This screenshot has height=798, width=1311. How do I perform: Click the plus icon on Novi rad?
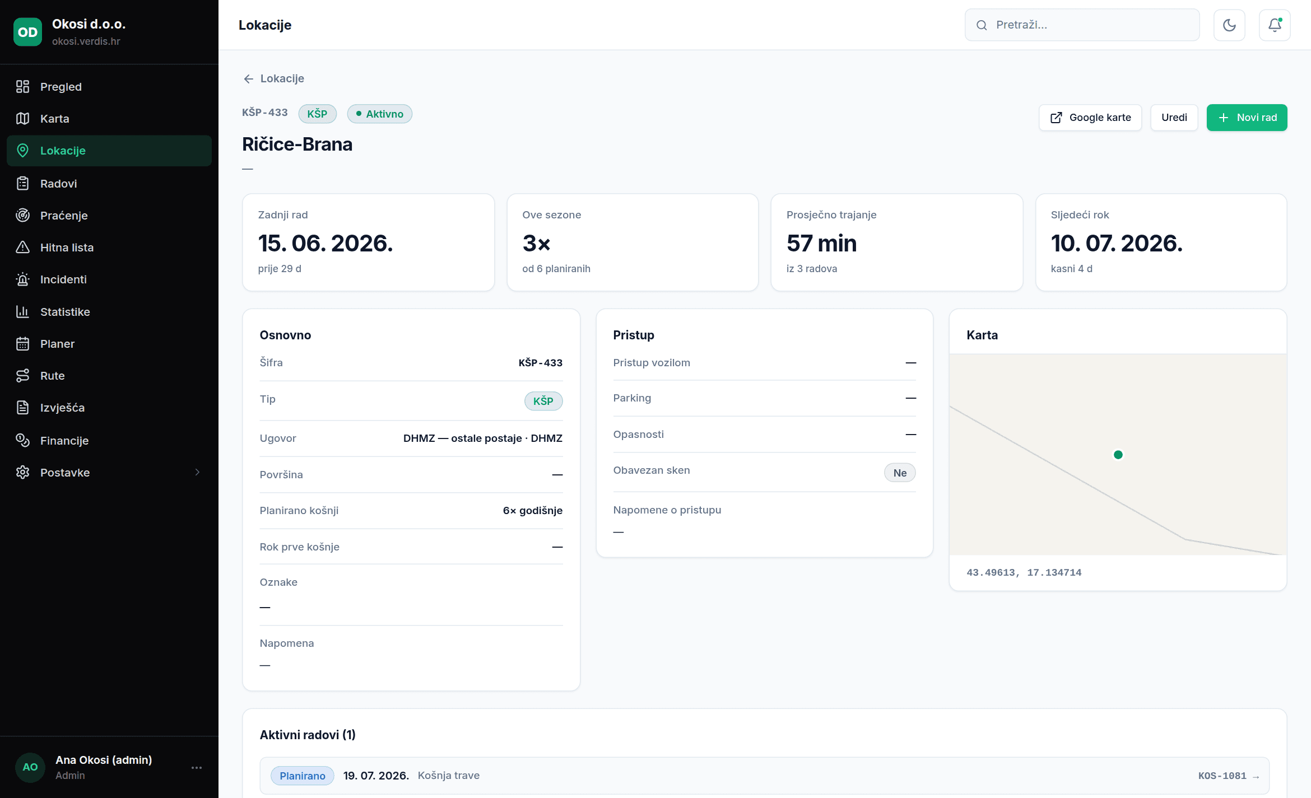click(x=1224, y=118)
